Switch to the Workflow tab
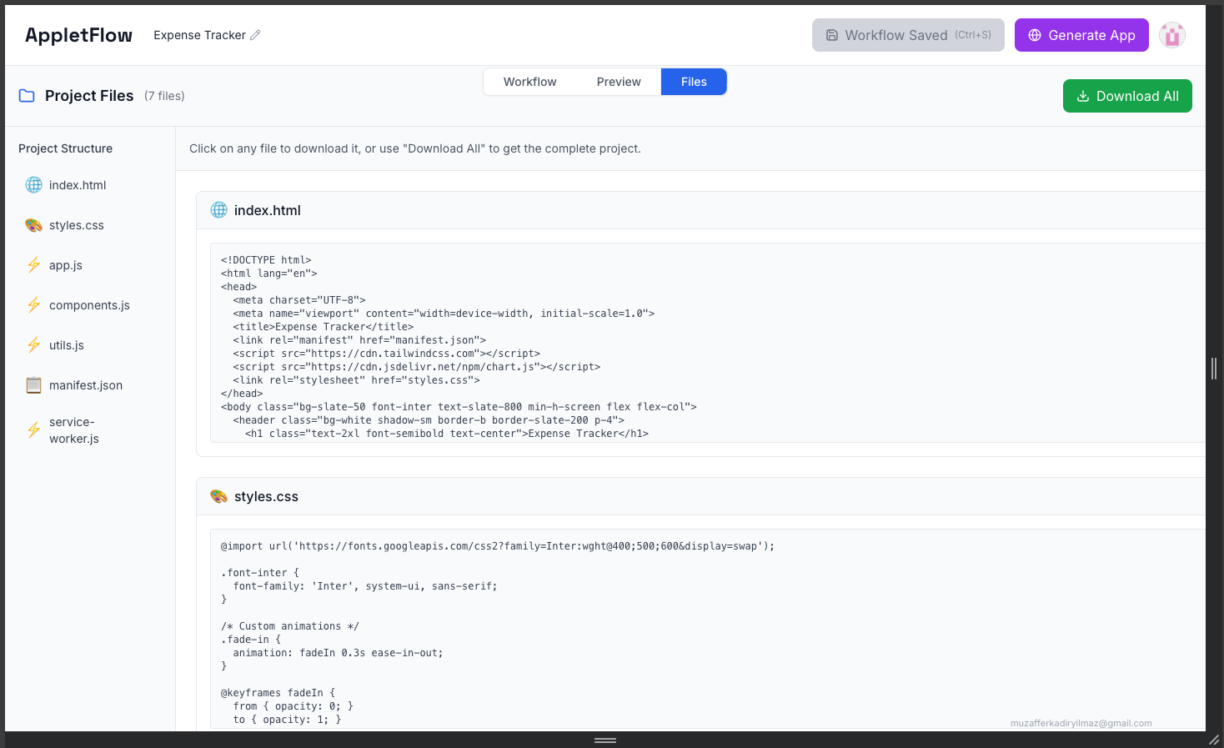The height and width of the screenshot is (748, 1224). [x=529, y=81]
